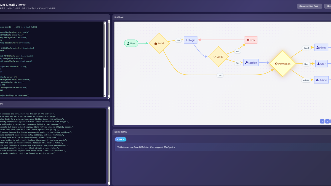The width and height of the screenshot is (331, 186).
Task: Click the CHECK badge in node detail
Action: click(121, 139)
